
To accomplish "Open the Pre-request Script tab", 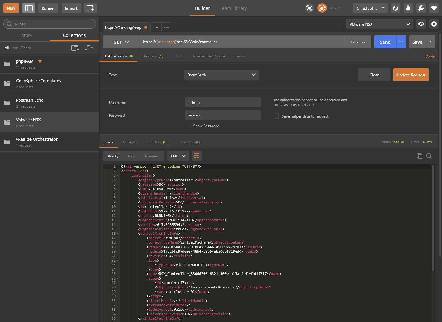I will tap(209, 56).
